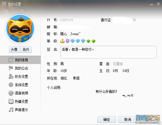Click the settings gear icon in title bar
Image resolution: width=162 pixels, height=125 pixels.
click(x=4, y=4)
